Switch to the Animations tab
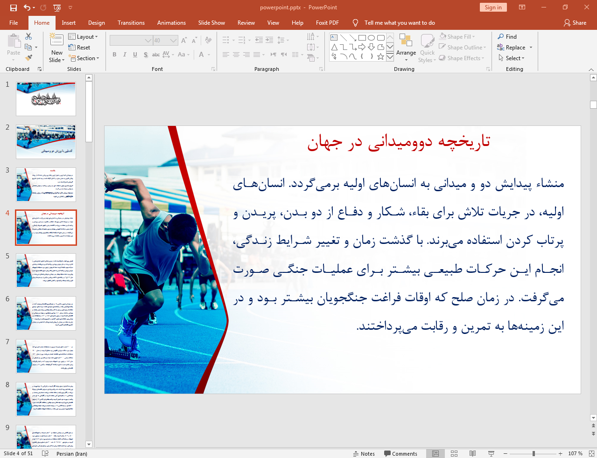 171,23
